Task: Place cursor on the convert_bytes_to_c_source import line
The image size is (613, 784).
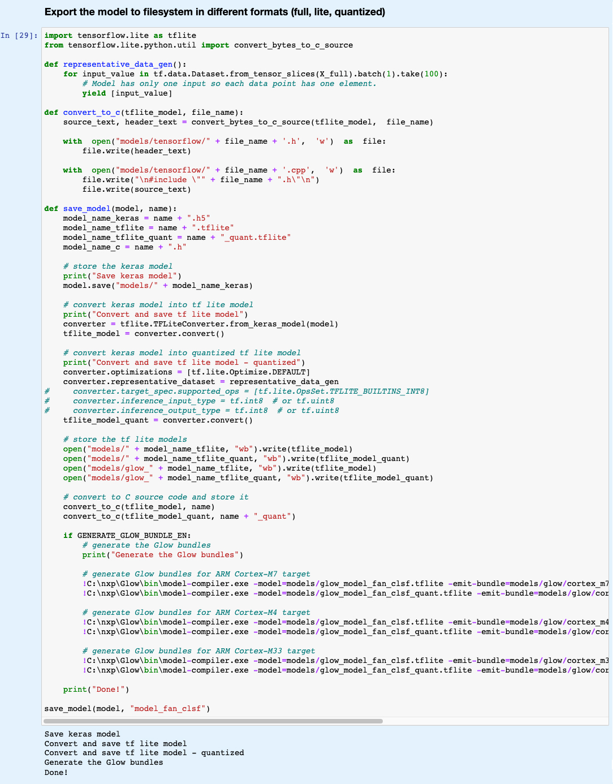Action: coord(198,45)
